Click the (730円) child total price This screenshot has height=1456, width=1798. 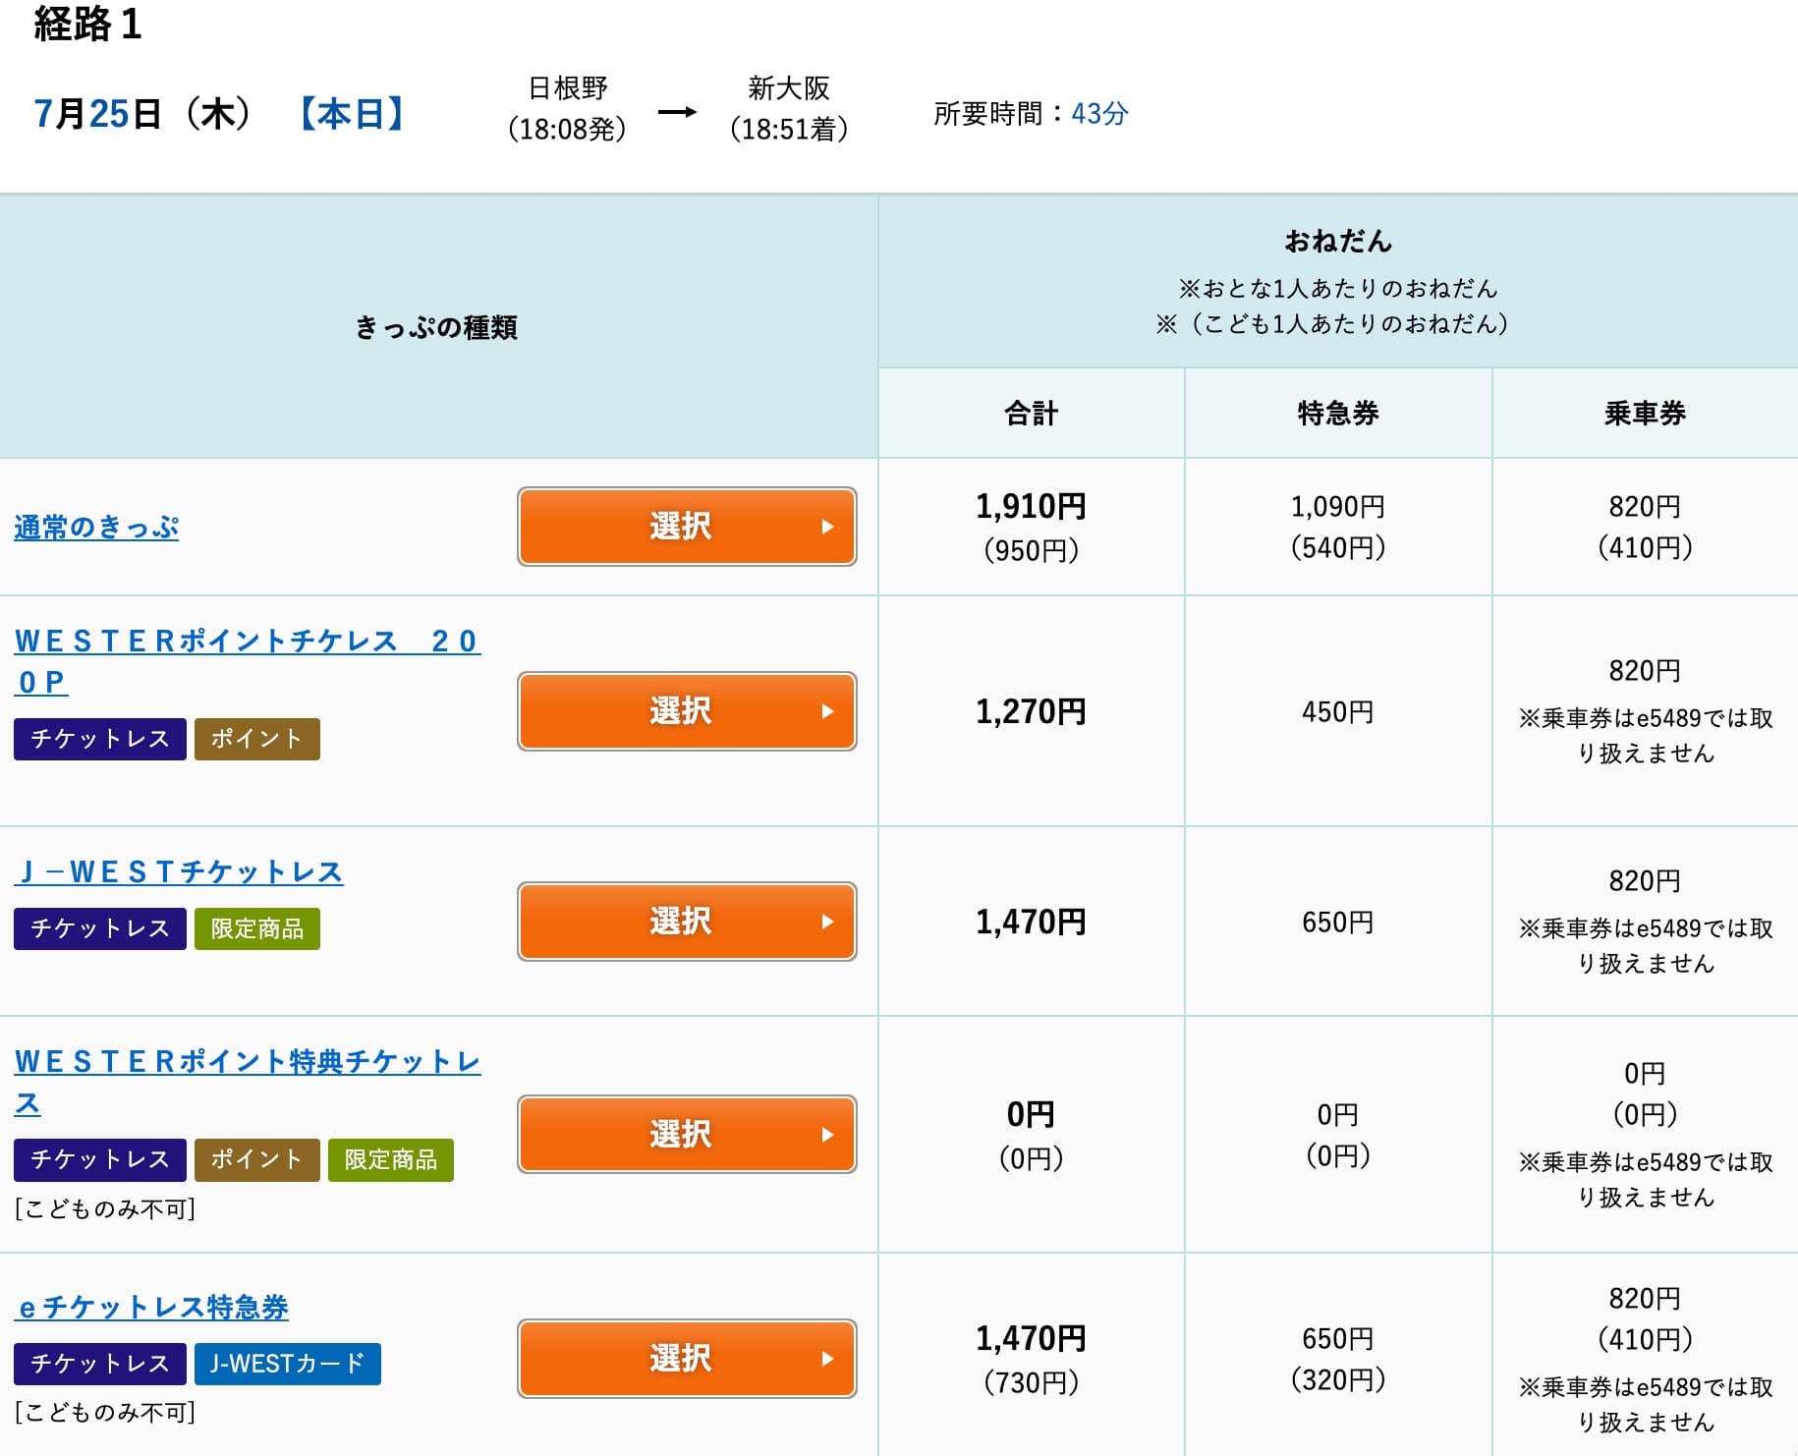pyautogui.click(x=1032, y=1382)
